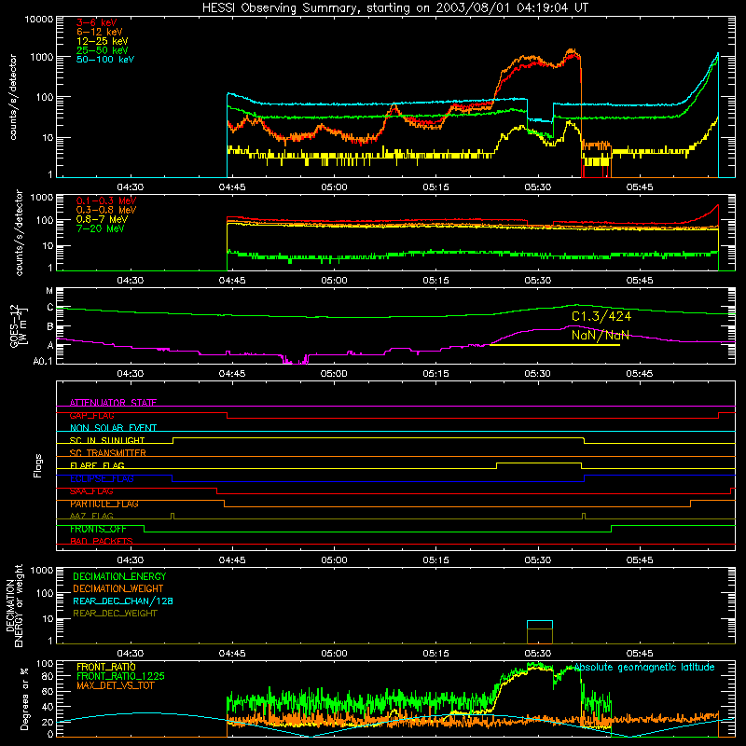
Task: Click the 0.3-0.8 MeV legend entry
Action: [106, 210]
